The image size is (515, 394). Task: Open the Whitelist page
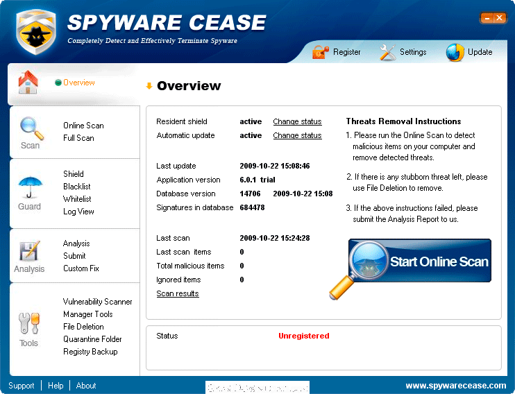[x=77, y=199]
